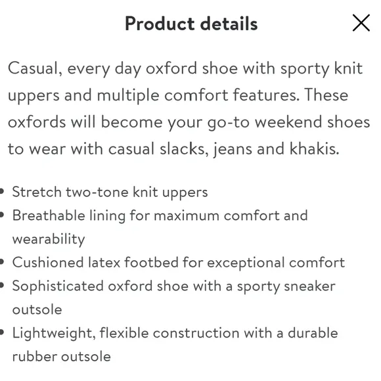The height and width of the screenshot is (381, 381).
Task: Click the line starting 'Casual, every day oxford'
Action: 185,68
